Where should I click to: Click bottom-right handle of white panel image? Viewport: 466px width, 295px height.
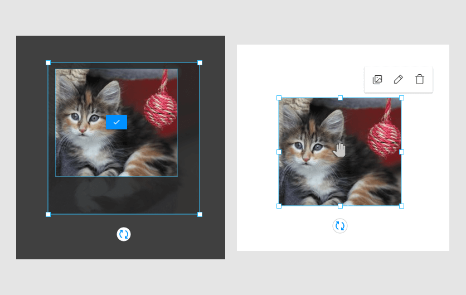coord(401,206)
